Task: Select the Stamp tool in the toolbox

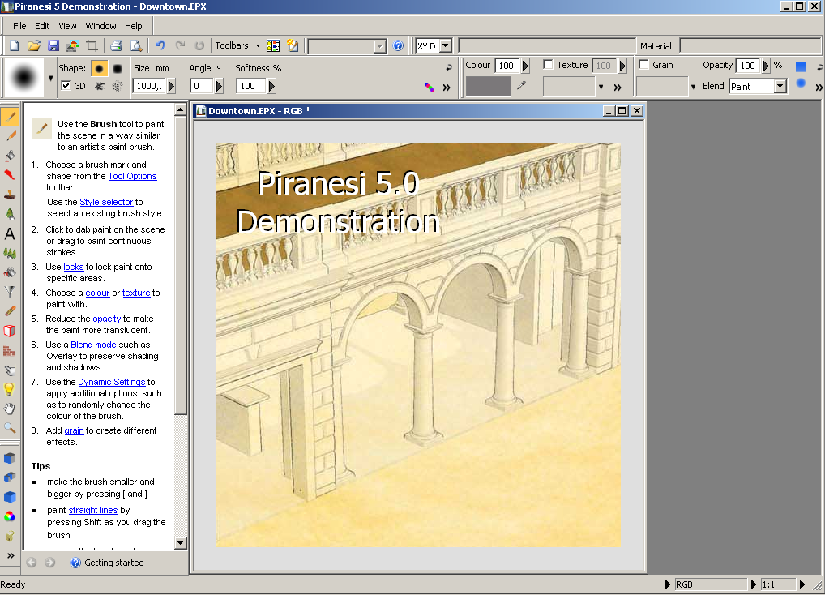Action: click(x=10, y=194)
